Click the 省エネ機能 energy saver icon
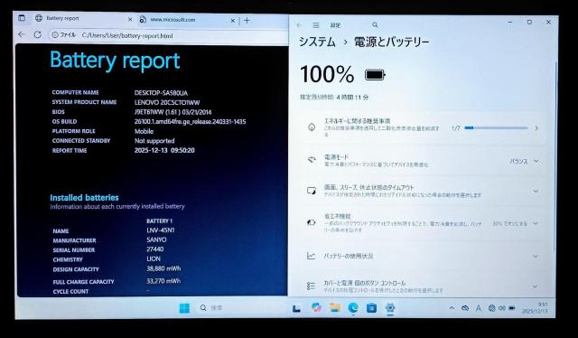The image size is (578, 338). pyautogui.click(x=312, y=222)
